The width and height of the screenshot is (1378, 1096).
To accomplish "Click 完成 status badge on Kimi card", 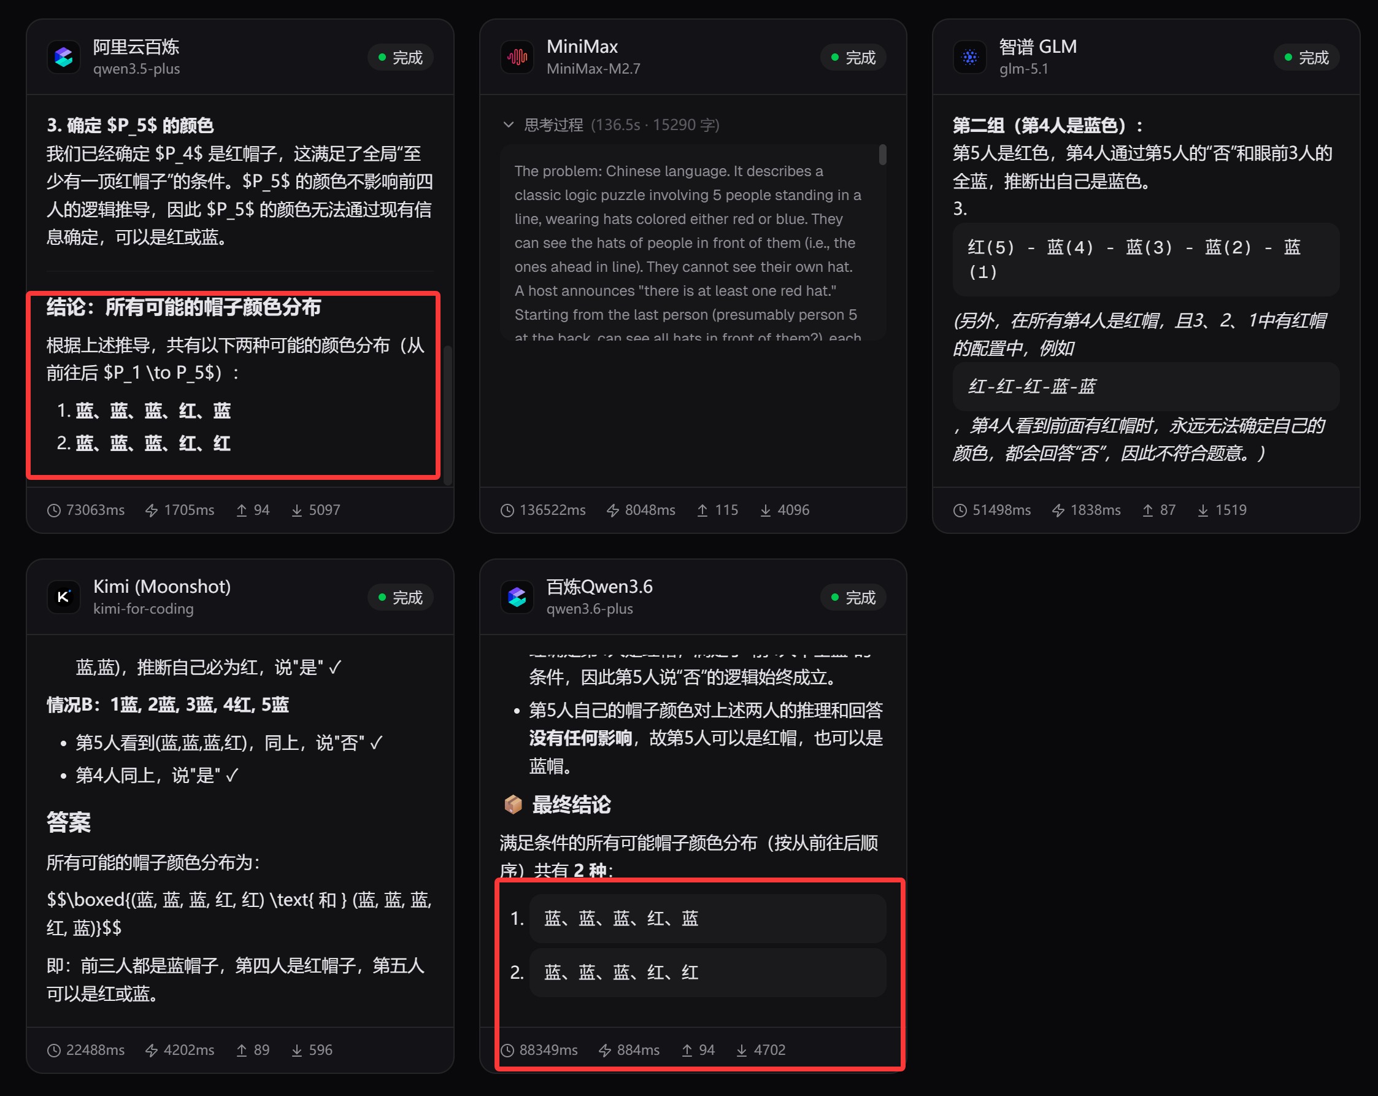I will tap(400, 597).
